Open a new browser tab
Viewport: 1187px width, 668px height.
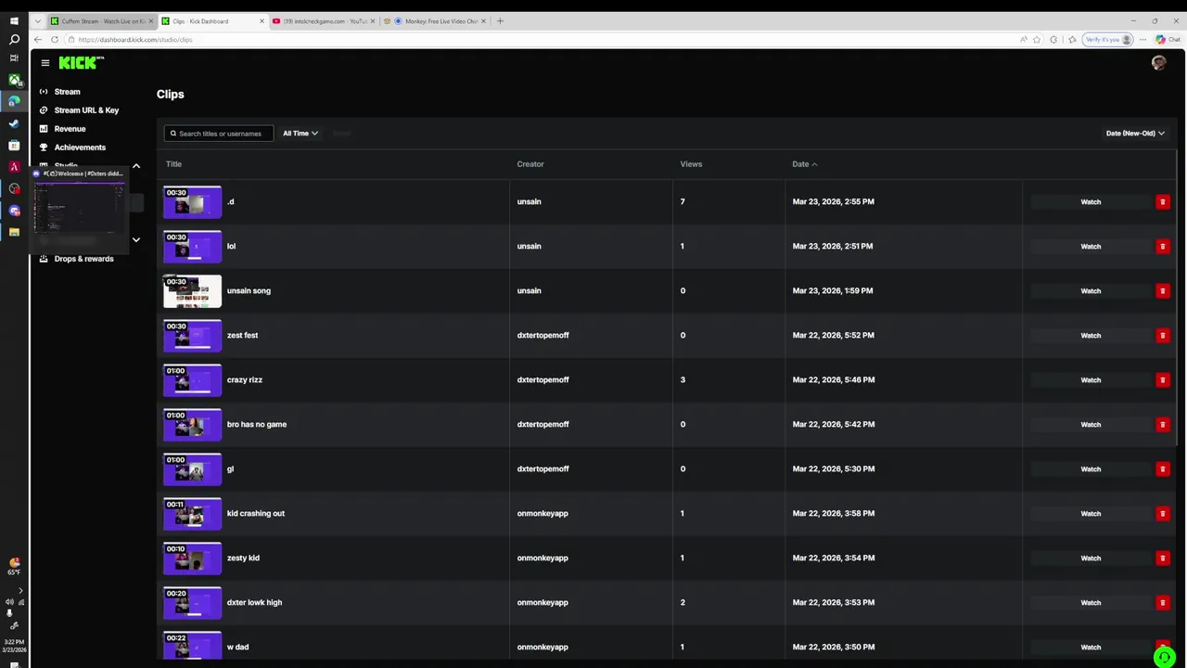point(500,21)
